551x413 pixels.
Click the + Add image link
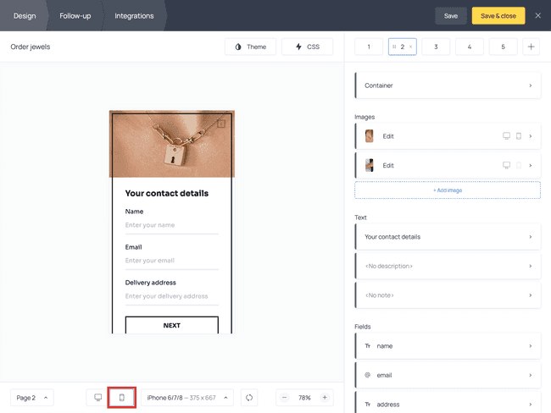(448, 190)
